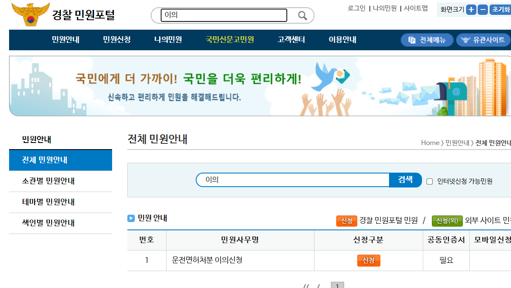Screen dimensions: 511x288
Task: Click the blue arrow icon beside 민원 안내
Action: 131,218
